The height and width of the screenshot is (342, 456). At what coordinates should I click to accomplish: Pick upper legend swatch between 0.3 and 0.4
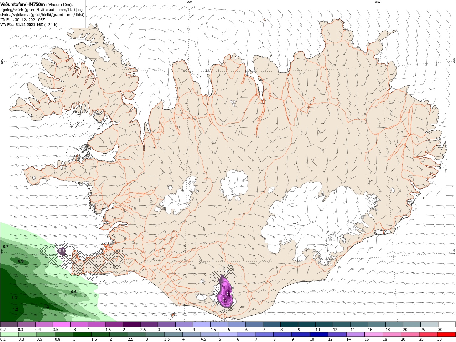[x=26, y=325]
